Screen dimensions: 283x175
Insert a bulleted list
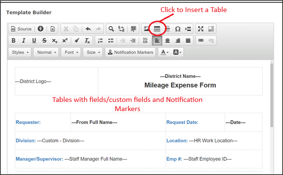111,40
